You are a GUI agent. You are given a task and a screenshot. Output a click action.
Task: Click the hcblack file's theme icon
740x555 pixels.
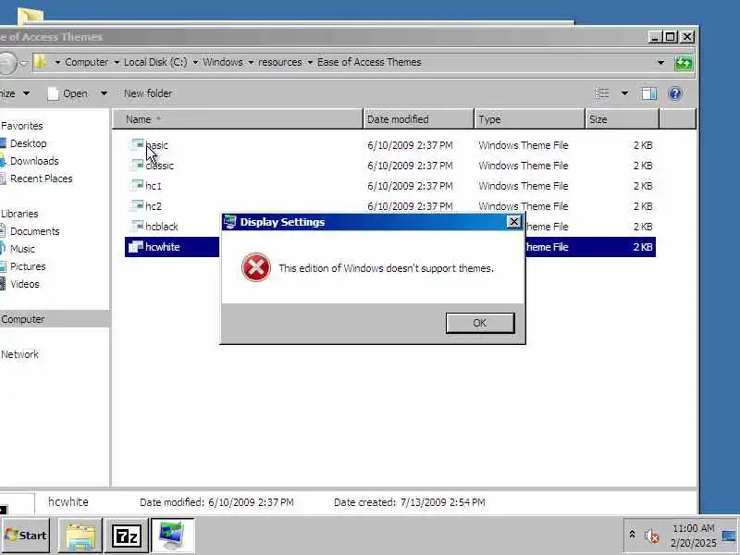pos(137,225)
